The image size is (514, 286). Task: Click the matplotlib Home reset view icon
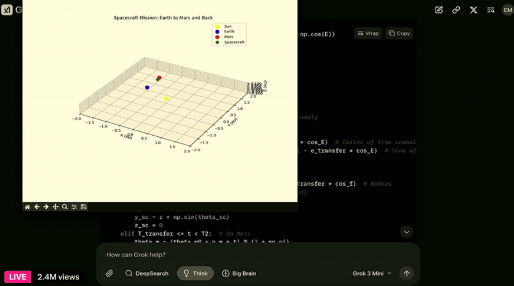click(x=28, y=207)
